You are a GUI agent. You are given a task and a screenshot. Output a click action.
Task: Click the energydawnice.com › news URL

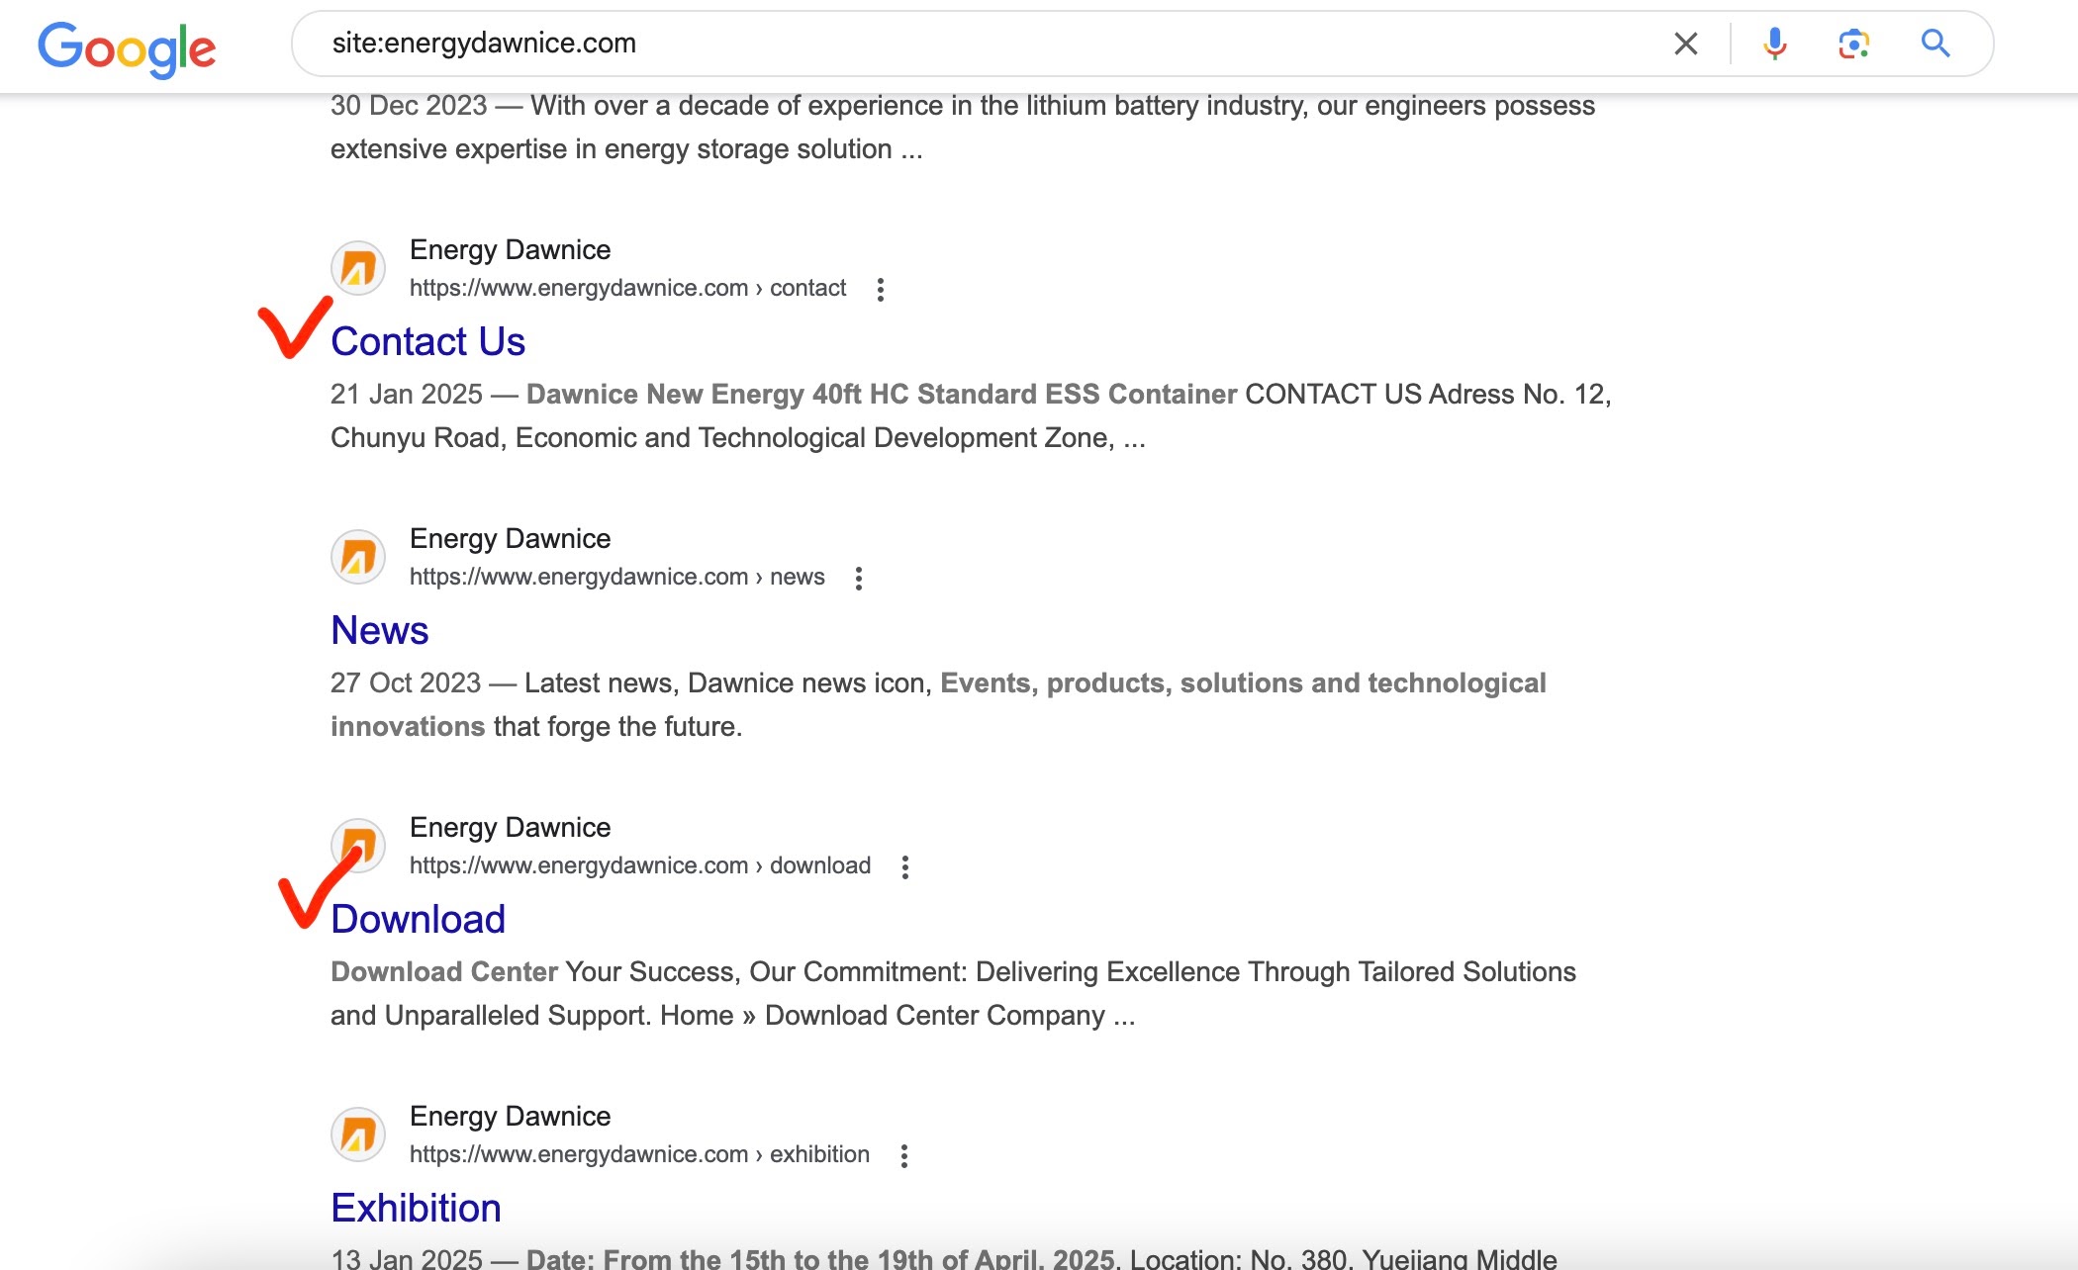click(616, 577)
